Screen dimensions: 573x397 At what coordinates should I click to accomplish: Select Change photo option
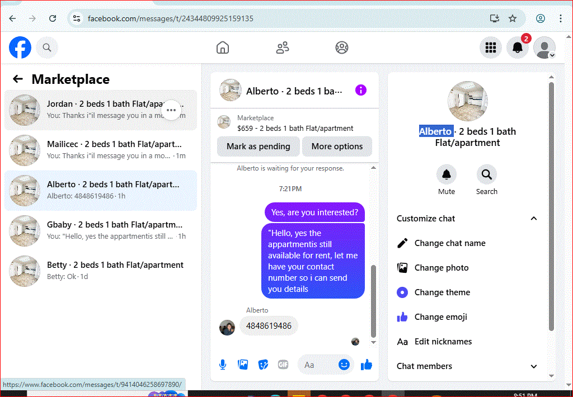click(x=466, y=268)
